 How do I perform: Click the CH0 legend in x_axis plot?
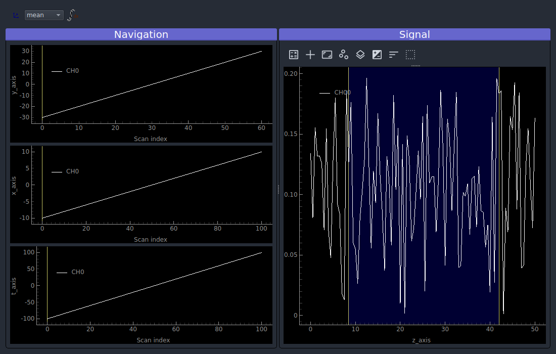65,171
